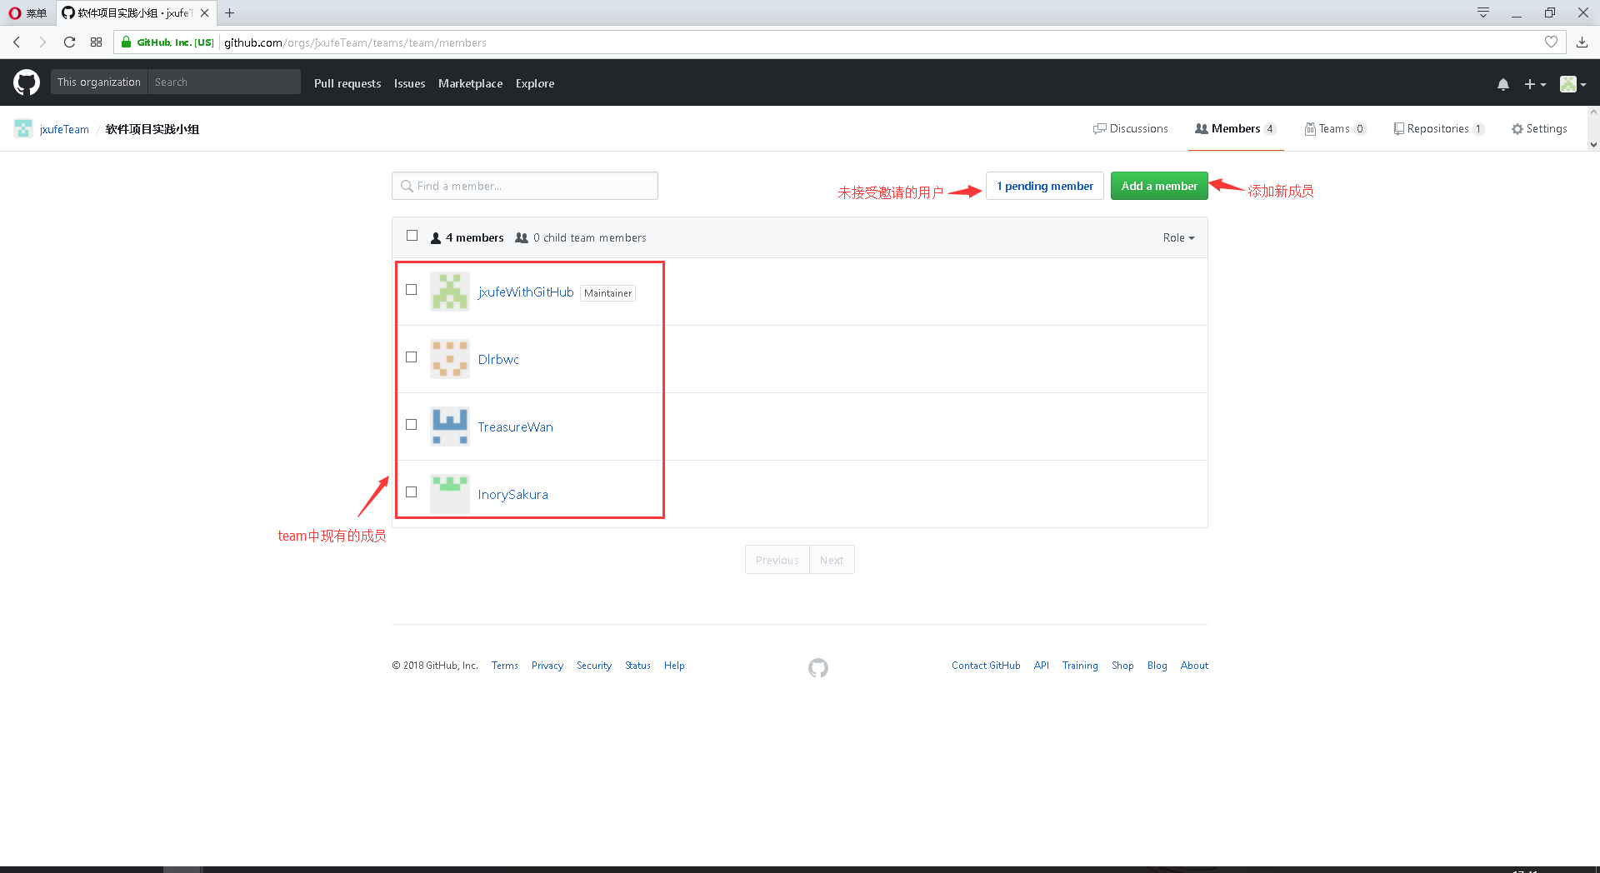Click This organization search scope label
This screenshot has width=1600, height=873.
pyautogui.click(x=99, y=82)
